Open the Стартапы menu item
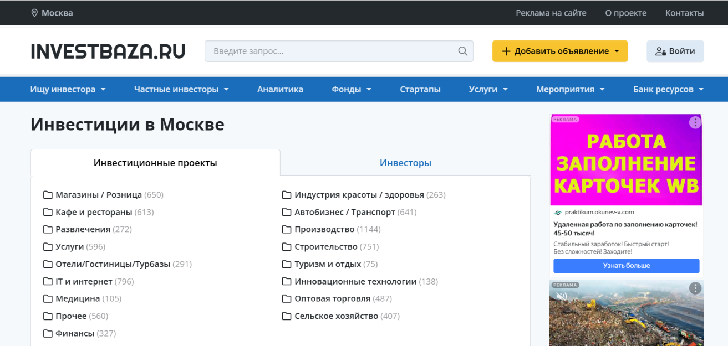 pos(420,89)
